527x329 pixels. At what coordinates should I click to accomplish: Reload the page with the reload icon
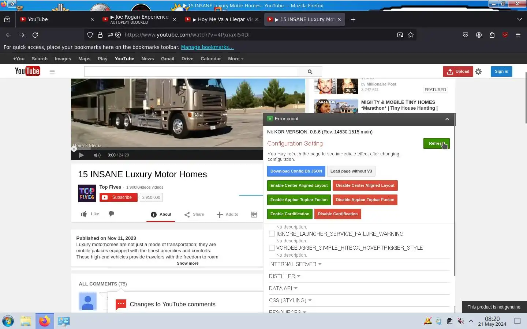(x=35, y=35)
